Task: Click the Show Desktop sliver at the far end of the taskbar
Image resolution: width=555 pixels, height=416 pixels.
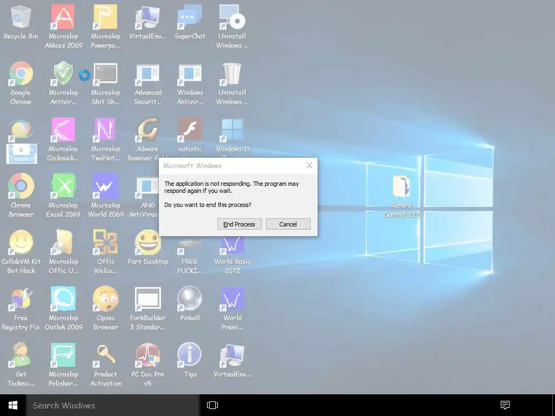Action: pyautogui.click(x=553, y=405)
